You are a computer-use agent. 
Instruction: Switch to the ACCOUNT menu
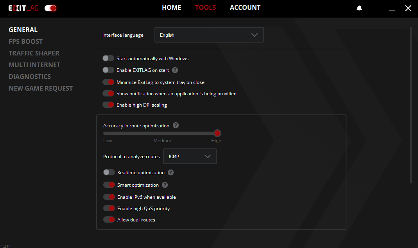245,7
